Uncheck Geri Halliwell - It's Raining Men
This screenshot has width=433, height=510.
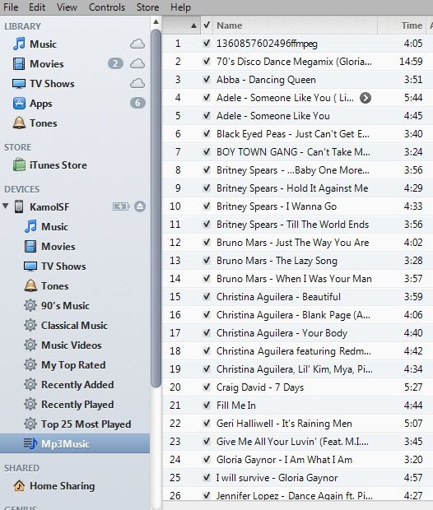(x=207, y=423)
